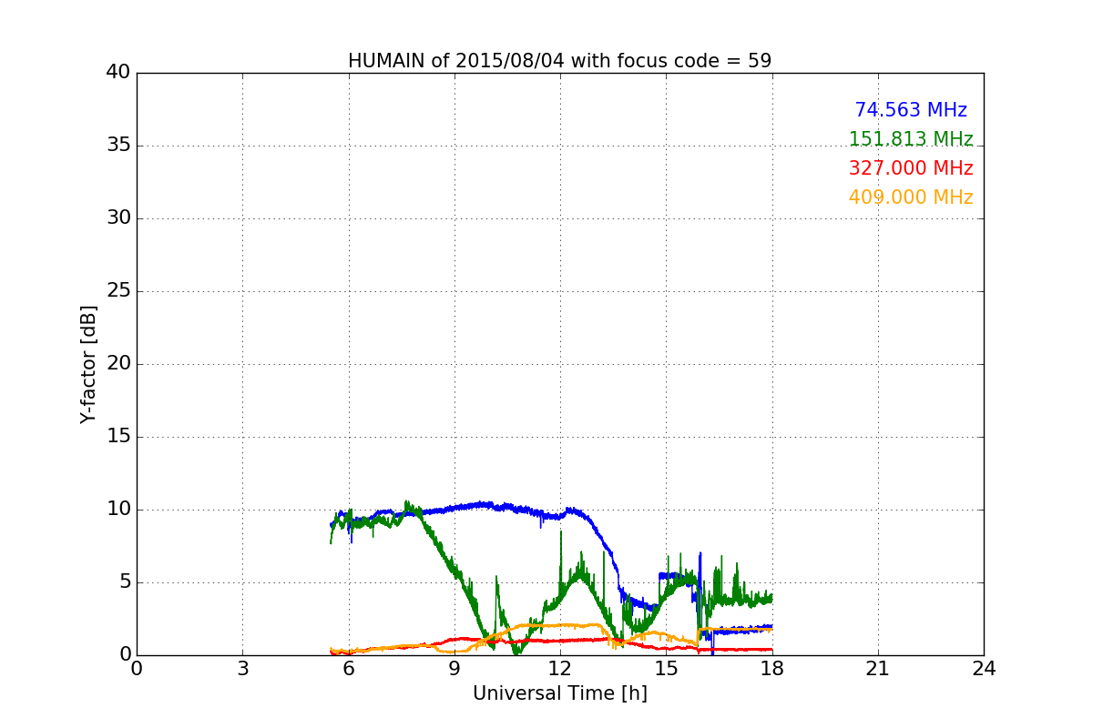Select the green 151.813 MHz legend label
The width and height of the screenshot is (1093, 728).
coord(911,139)
